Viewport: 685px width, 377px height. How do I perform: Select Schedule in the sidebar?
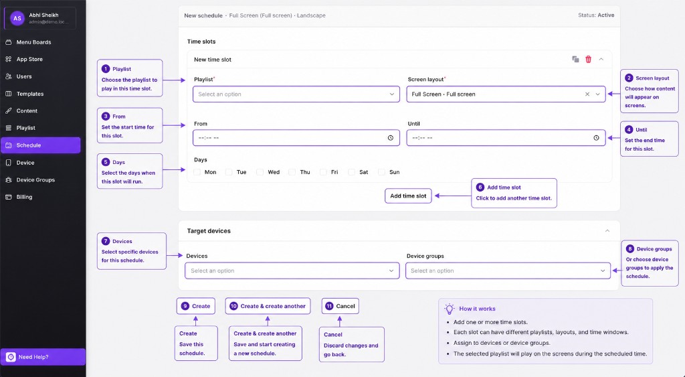pyautogui.click(x=41, y=145)
